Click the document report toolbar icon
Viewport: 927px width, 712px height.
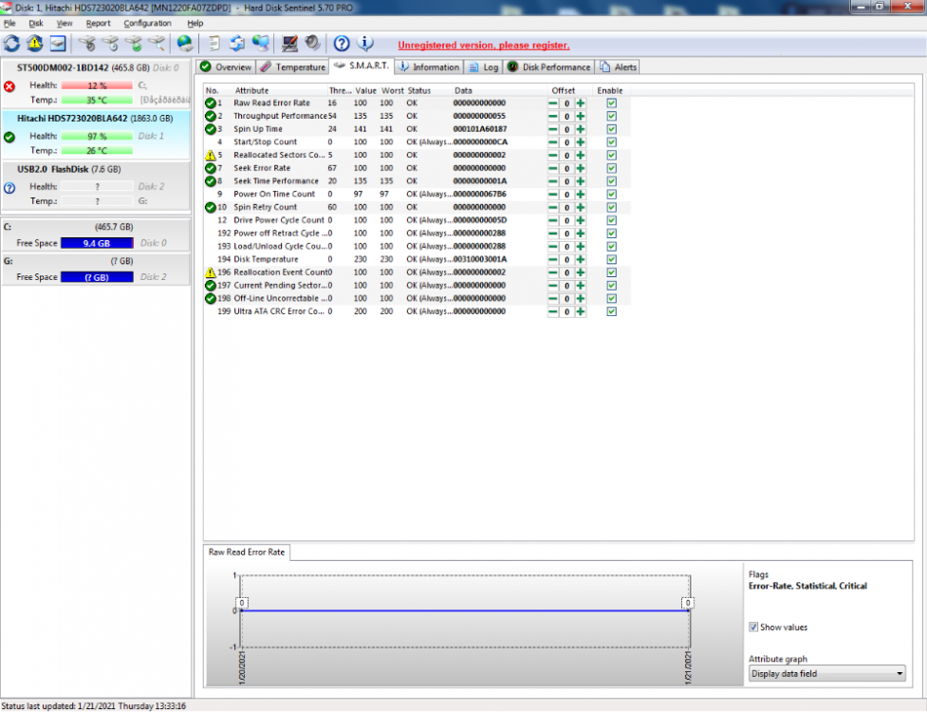pyautogui.click(x=214, y=43)
